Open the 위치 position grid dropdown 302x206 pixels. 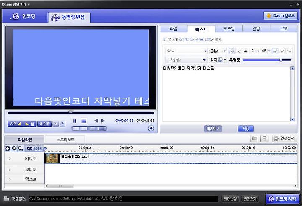point(218,60)
